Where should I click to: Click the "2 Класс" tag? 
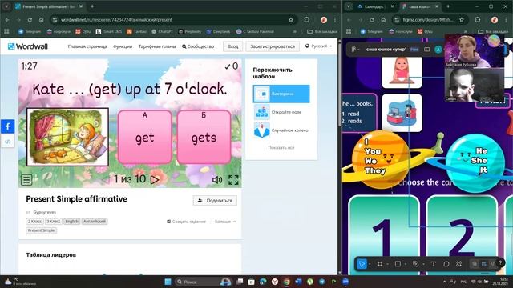(34, 221)
